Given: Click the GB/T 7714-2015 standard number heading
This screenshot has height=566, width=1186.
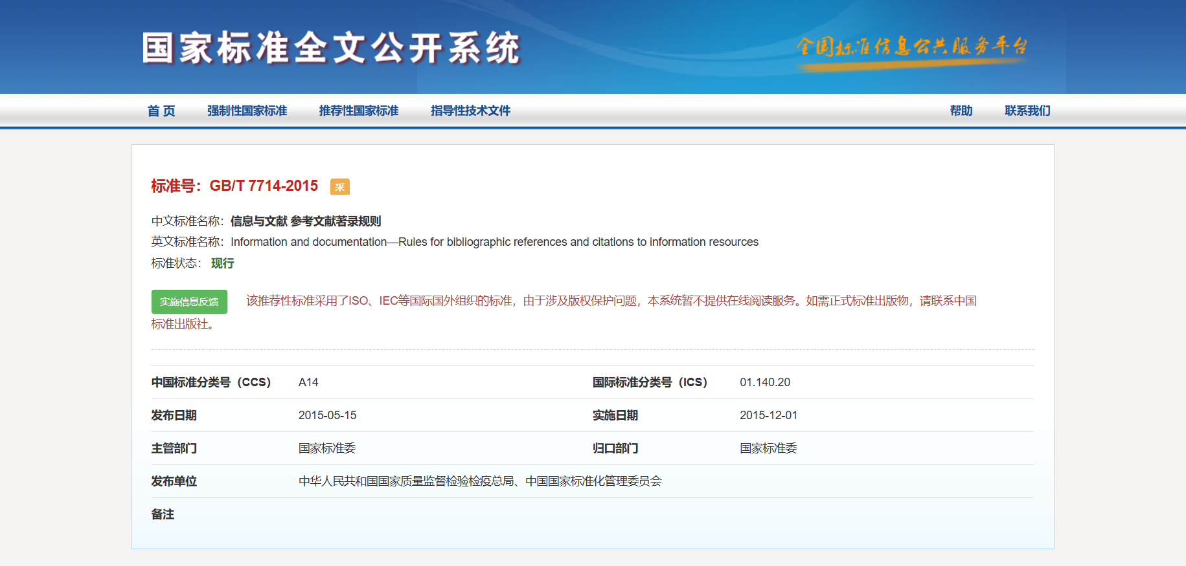Looking at the screenshot, I should tap(264, 186).
